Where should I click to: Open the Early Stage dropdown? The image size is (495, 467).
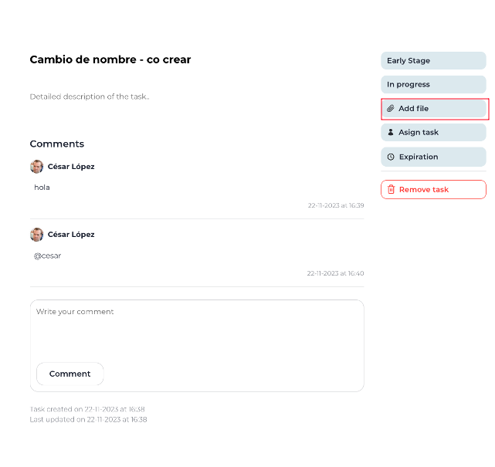point(433,60)
